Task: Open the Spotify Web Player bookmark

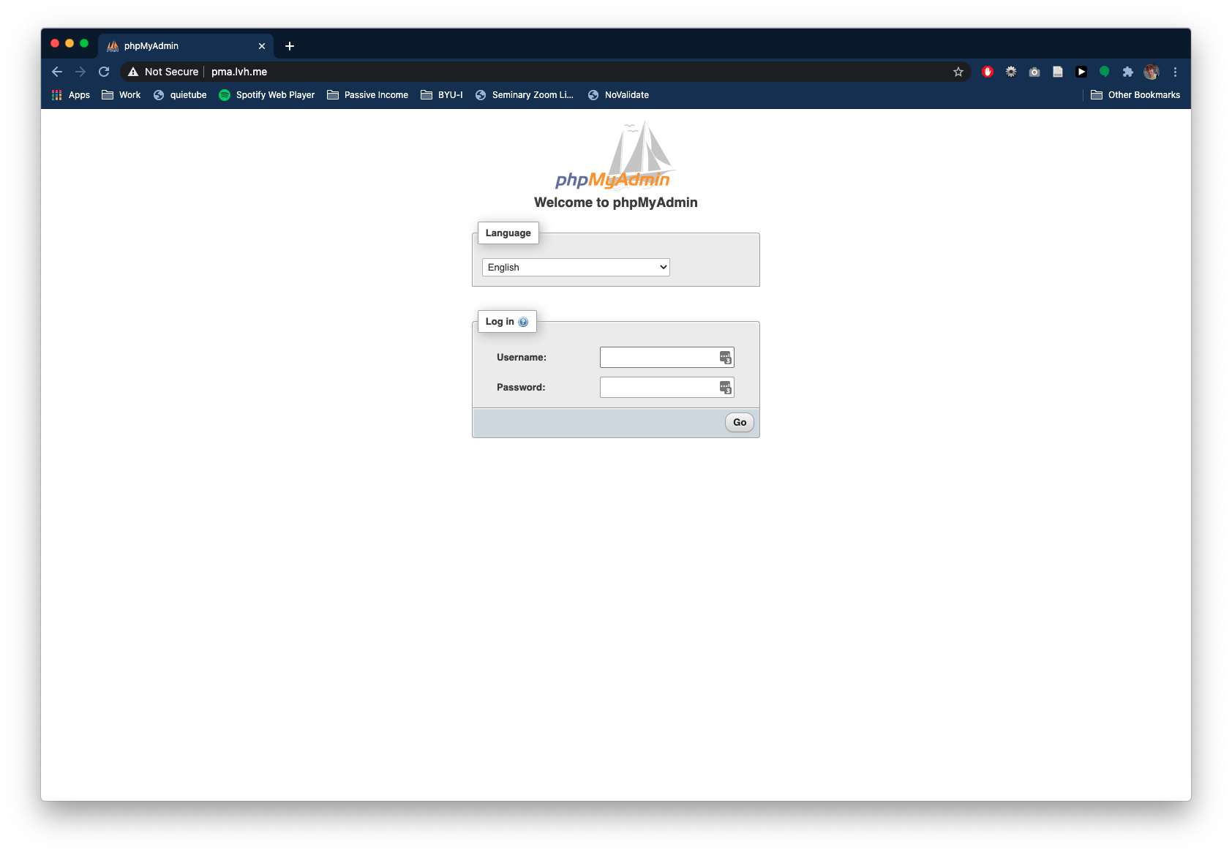Action: tap(267, 95)
